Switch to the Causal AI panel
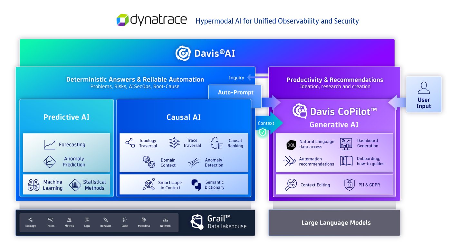The height and width of the screenshot is (250, 451). [x=184, y=117]
